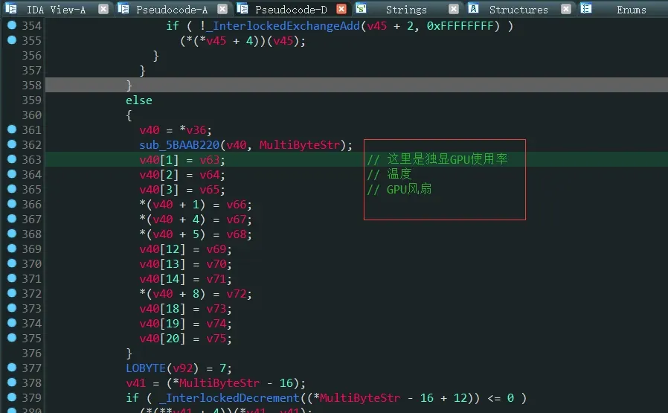Click the 0xFFFFFFFF constant on line 354
This screenshot has width=668, height=413.
[x=460, y=26]
